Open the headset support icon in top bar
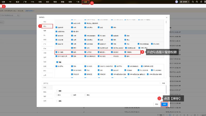The height and width of the screenshot is (116, 206). pyautogui.click(x=197, y=2)
